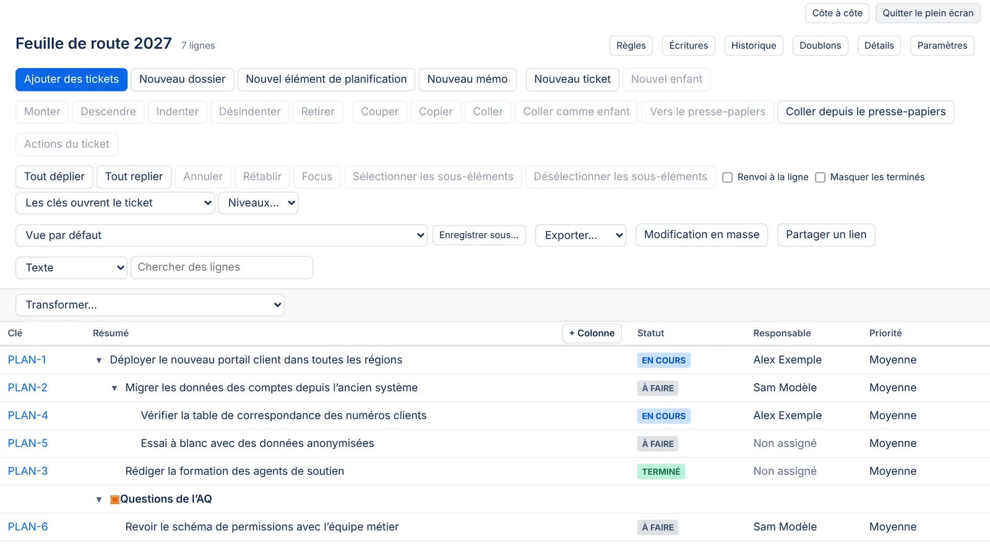
Task: Click Enregistrer sous... button
Action: point(479,235)
